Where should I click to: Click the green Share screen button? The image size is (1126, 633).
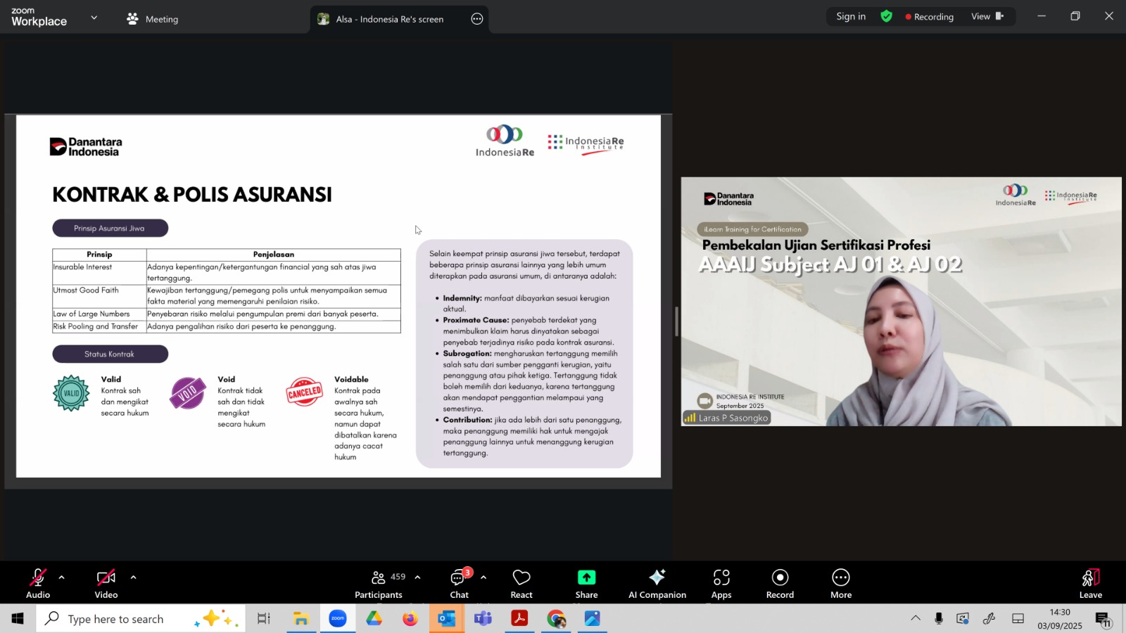pos(586,583)
